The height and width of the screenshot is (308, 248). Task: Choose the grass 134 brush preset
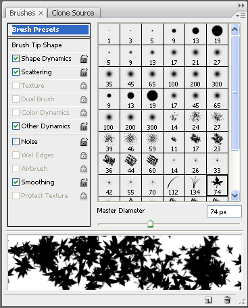(195, 186)
